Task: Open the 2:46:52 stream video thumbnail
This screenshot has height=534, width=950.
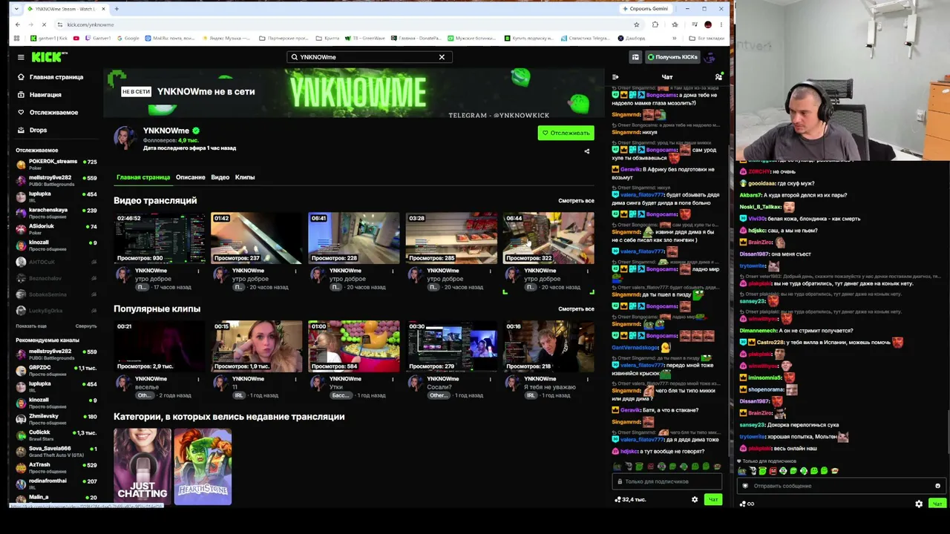Action: pos(160,238)
